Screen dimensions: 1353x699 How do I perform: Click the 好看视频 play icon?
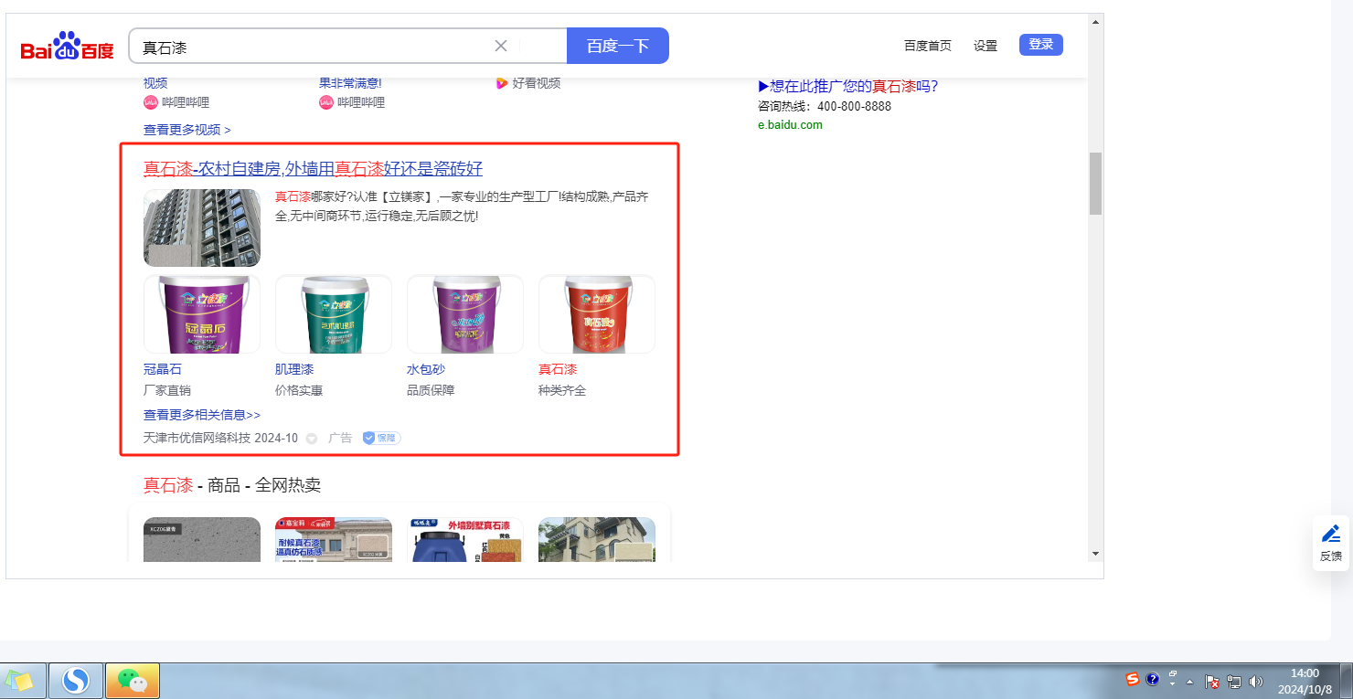tap(502, 83)
